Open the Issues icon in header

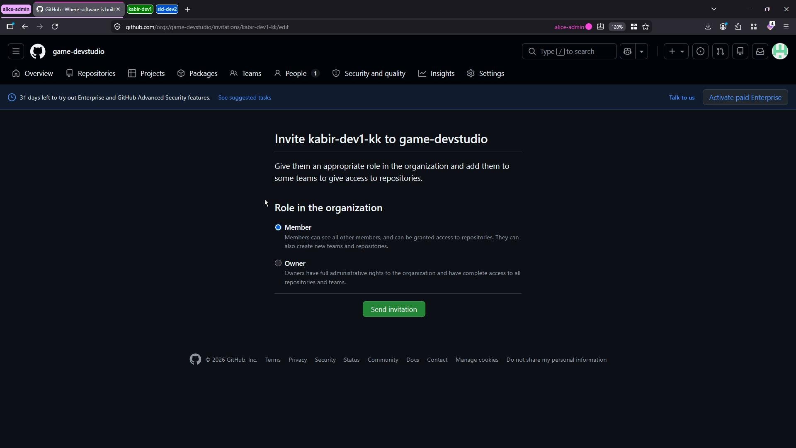click(x=700, y=51)
